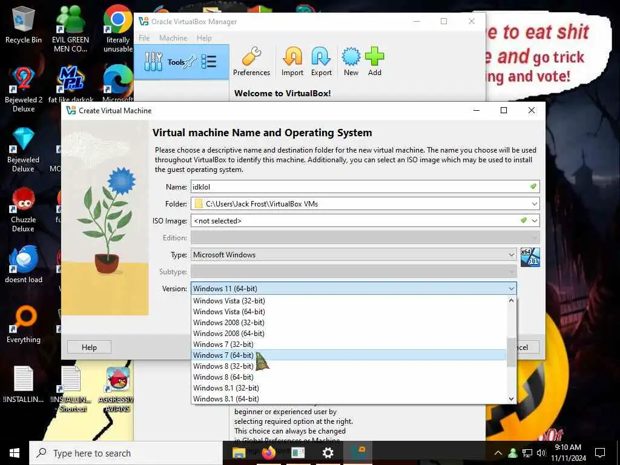Click the Windows Start button
Viewport: 620px width, 465px height.
[15, 453]
